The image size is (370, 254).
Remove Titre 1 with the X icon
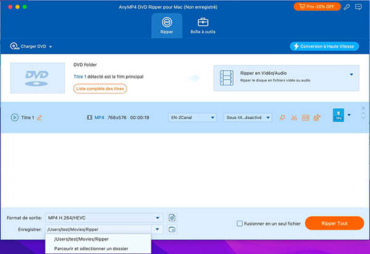pyautogui.click(x=363, y=108)
